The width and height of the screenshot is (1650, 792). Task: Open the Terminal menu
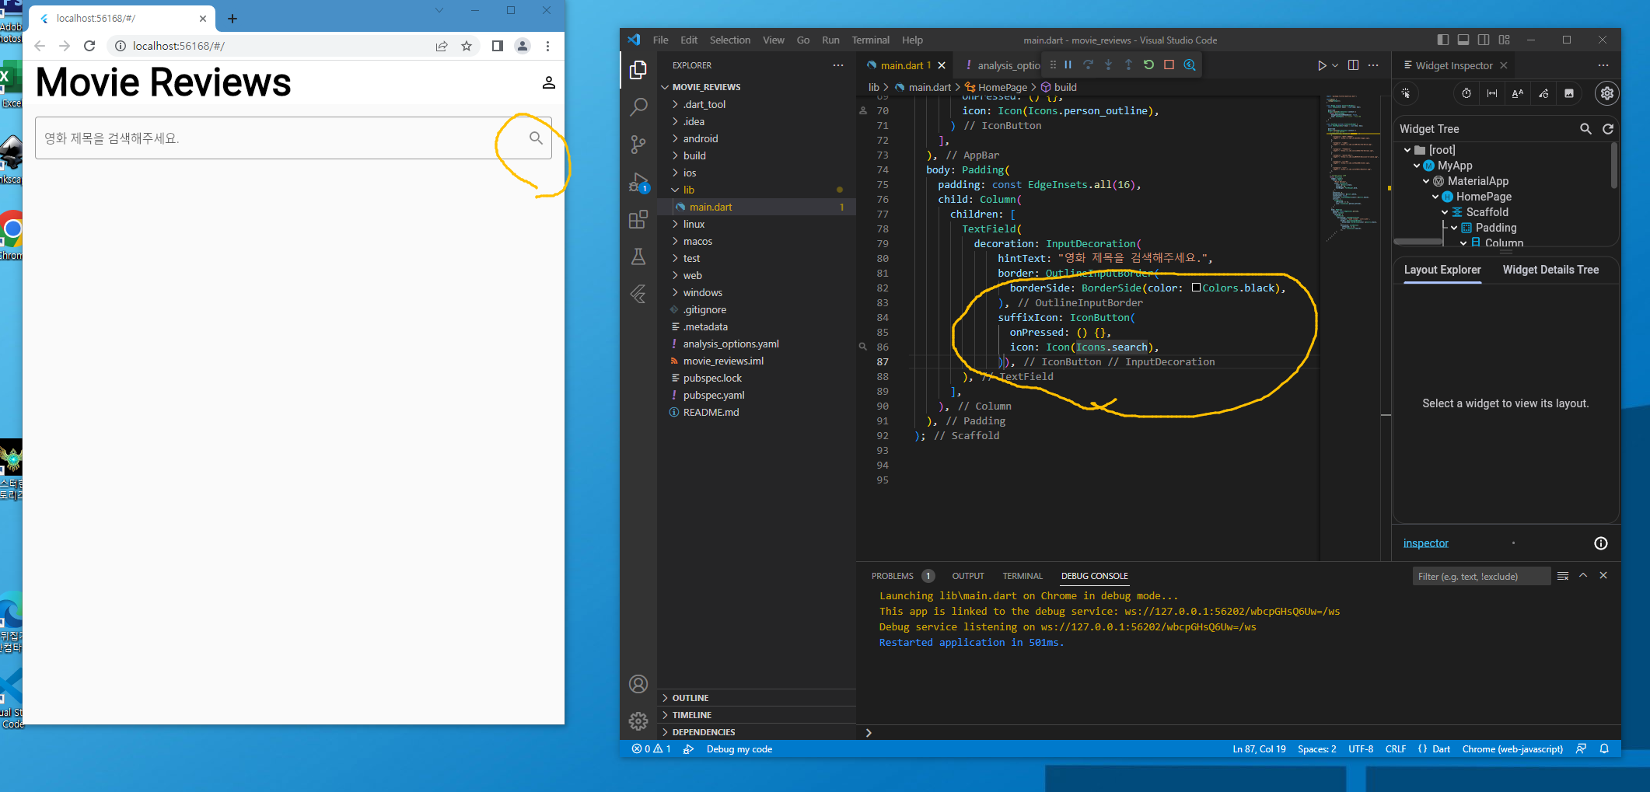click(x=870, y=40)
